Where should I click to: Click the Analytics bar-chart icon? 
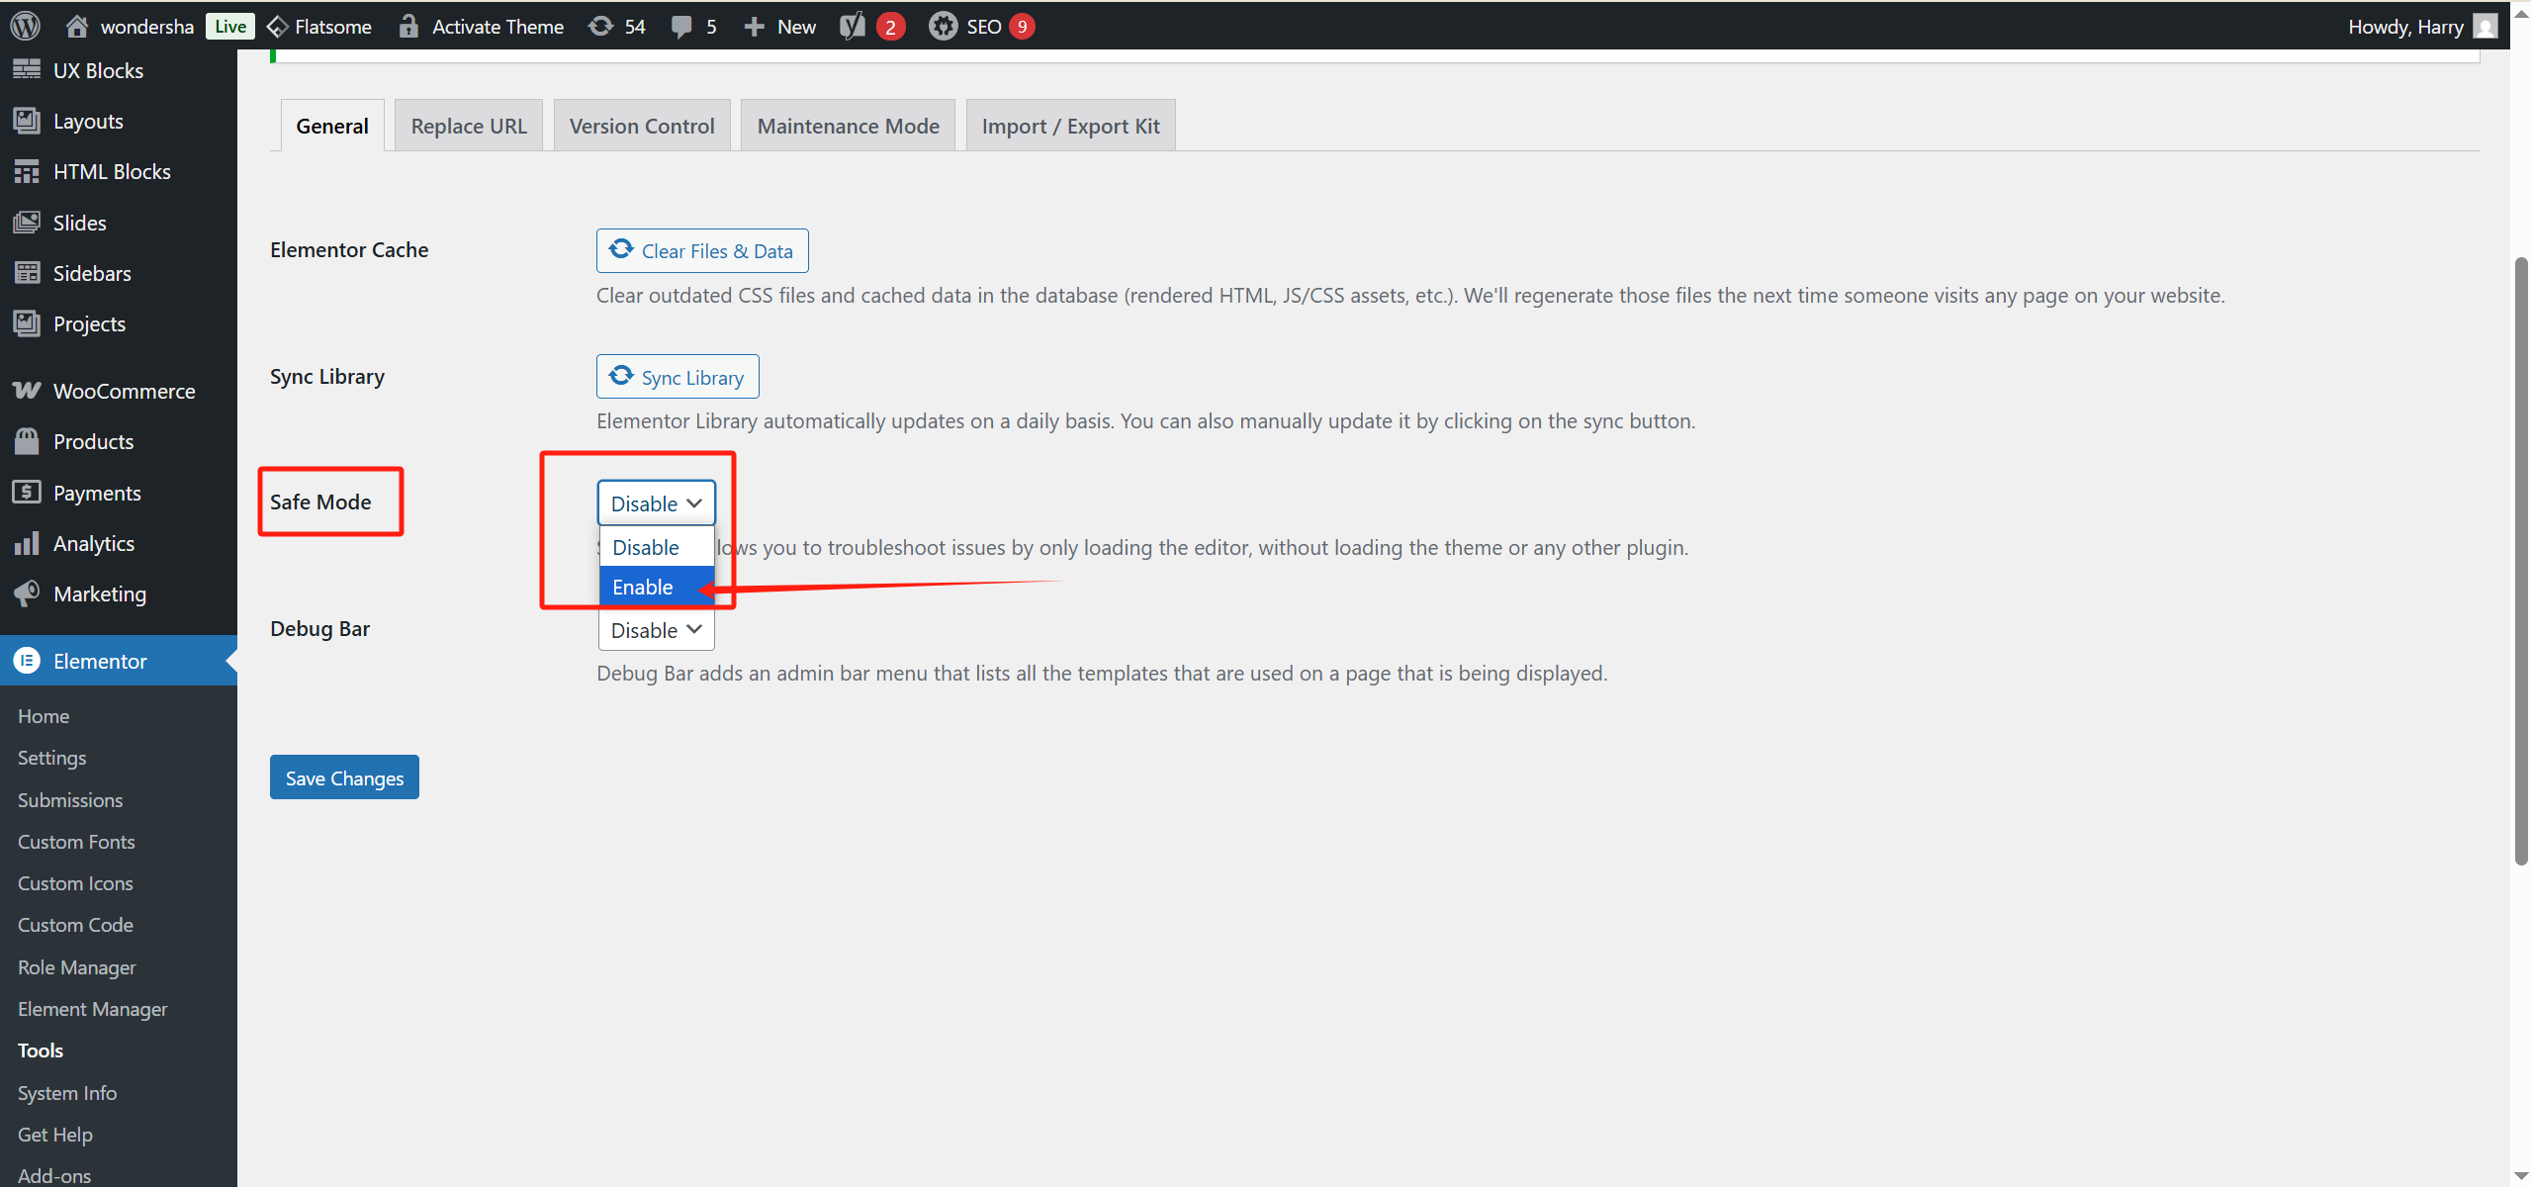[x=27, y=542]
